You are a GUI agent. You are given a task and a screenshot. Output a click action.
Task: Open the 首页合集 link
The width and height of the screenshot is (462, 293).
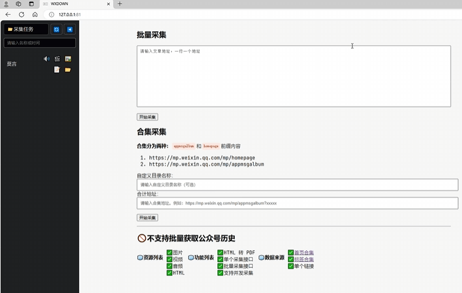[304, 253]
